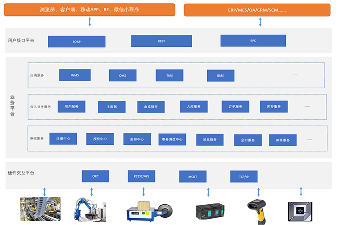Click the BMS application service block
Screen dimensions: 338x225
220,76
